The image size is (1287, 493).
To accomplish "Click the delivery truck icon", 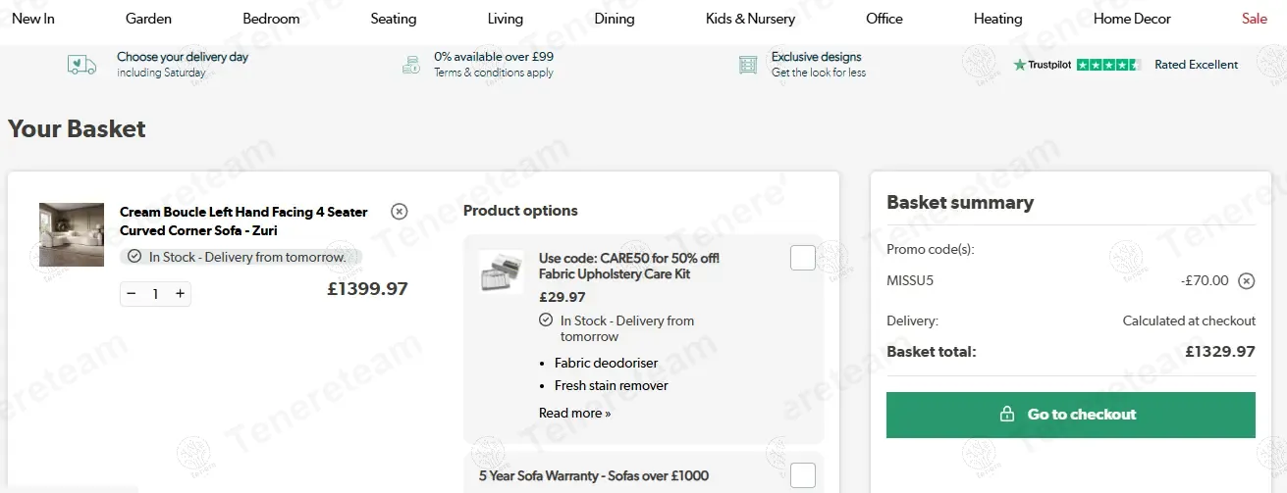I will point(81,65).
